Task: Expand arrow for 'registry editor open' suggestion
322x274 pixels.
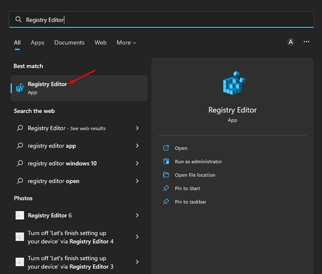Action: 137,181
